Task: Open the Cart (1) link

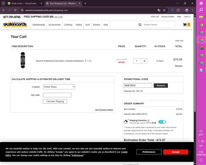Action: (187, 17)
